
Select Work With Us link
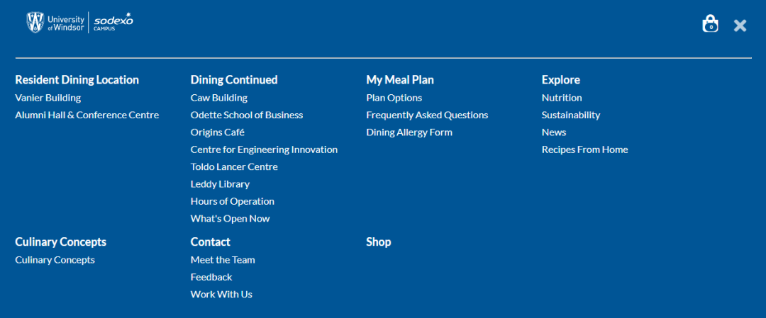pos(221,295)
